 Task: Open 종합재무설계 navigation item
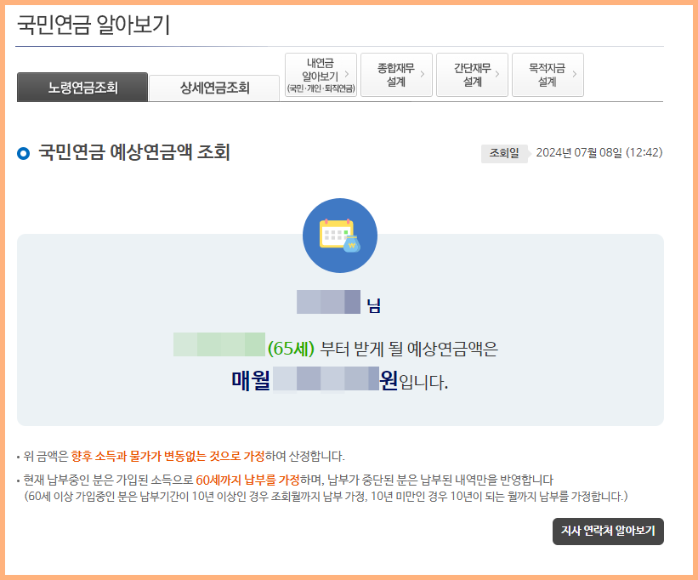(x=394, y=75)
